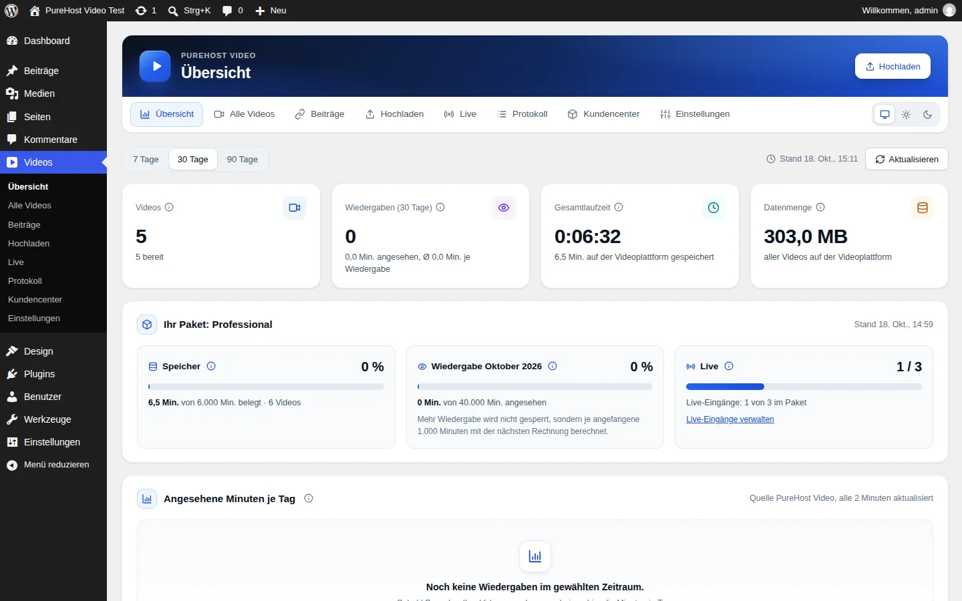Click the Aktualisieren button

(907, 159)
